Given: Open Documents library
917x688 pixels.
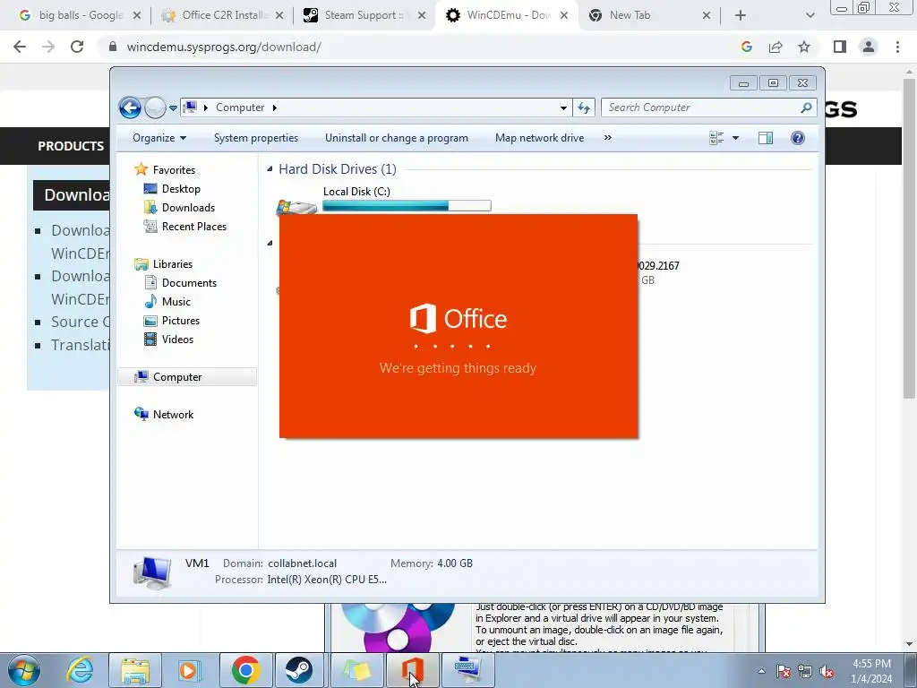Looking at the screenshot, I should 180,282.
